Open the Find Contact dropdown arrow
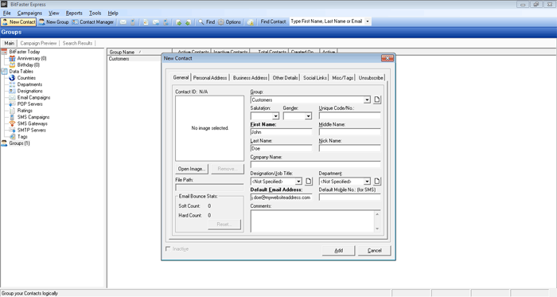The height and width of the screenshot is (297, 557). 368,21
